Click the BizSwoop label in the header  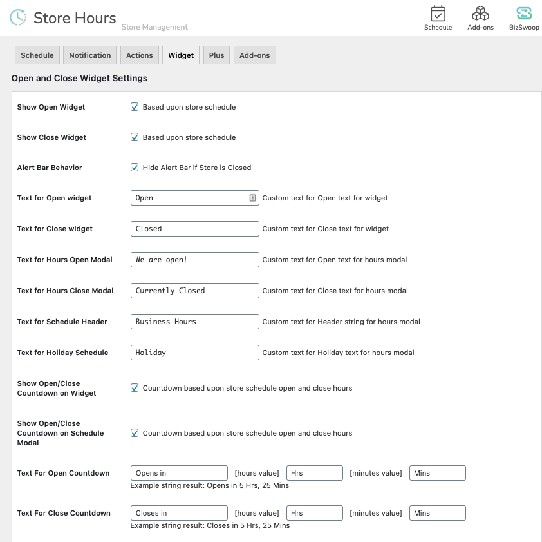pyautogui.click(x=524, y=27)
